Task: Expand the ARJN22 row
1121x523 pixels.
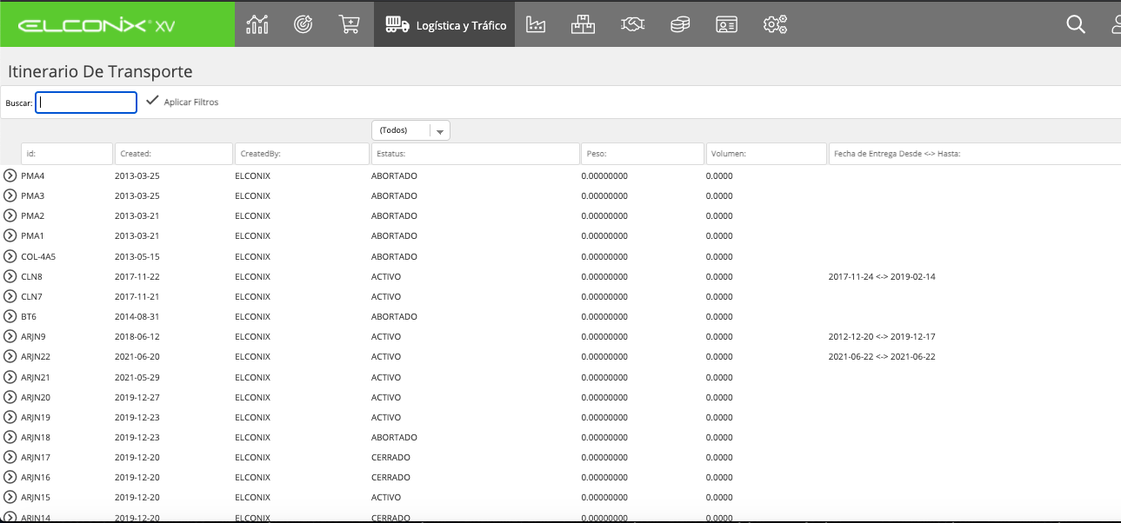Action: (10, 356)
